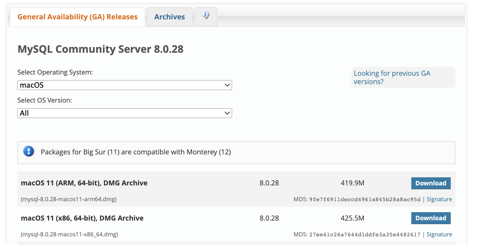Click the 'Select Operating System:' label
The image size is (482, 245).
point(55,72)
